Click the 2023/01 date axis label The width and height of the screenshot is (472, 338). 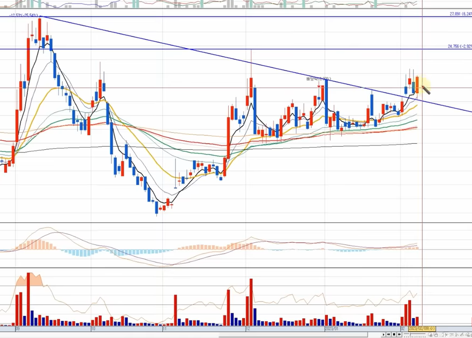332,329
